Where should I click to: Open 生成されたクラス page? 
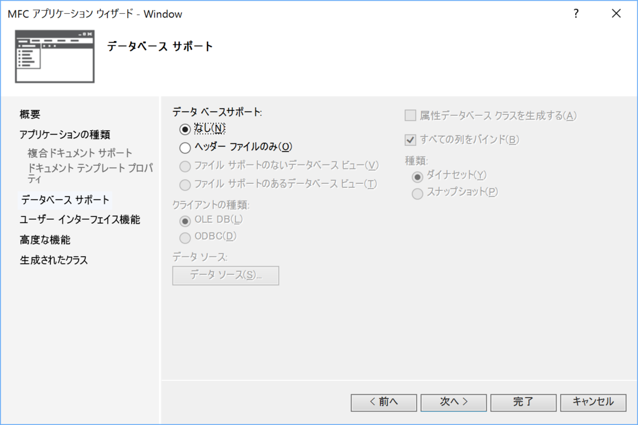tap(54, 260)
